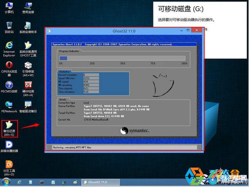The height and width of the screenshot is (187, 249).
Task: Click the Speed (MB/min) value 1251
Action: click(x=91, y=78)
